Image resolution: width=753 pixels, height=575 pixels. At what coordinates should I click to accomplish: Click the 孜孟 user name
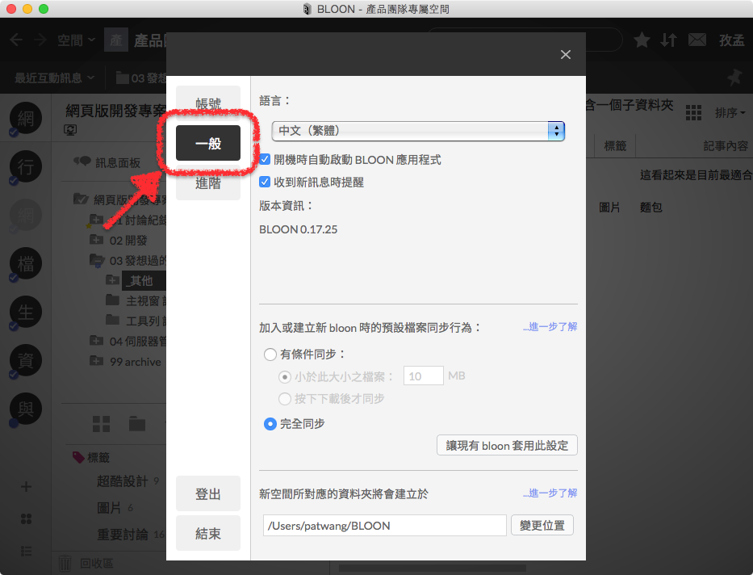tap(731, 40)
